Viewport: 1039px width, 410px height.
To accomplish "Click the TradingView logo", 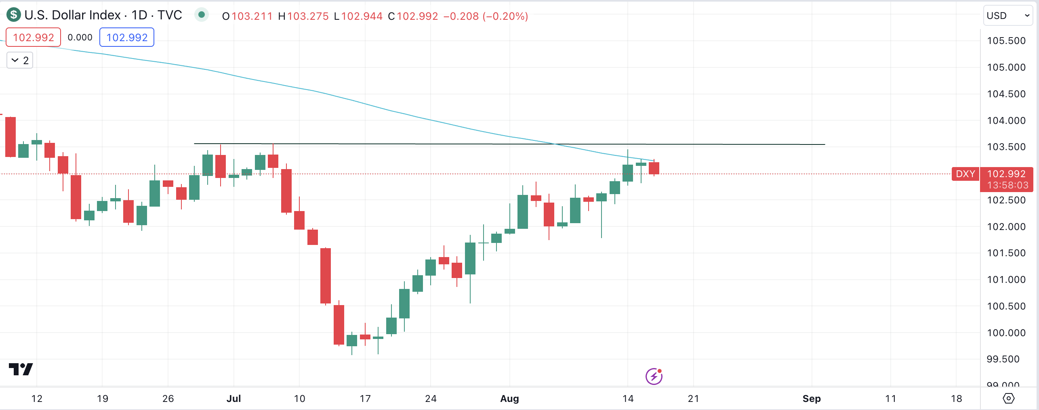I will coord(21,369).
